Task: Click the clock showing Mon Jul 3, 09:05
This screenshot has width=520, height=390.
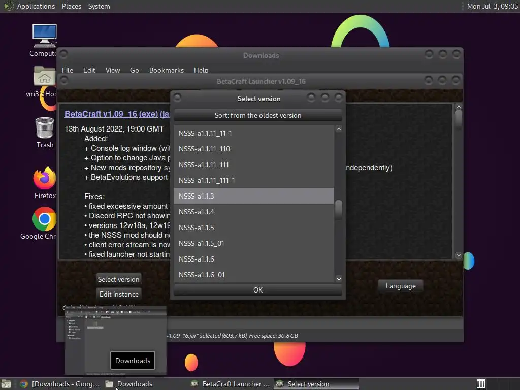Action: (x=492, y=6)
